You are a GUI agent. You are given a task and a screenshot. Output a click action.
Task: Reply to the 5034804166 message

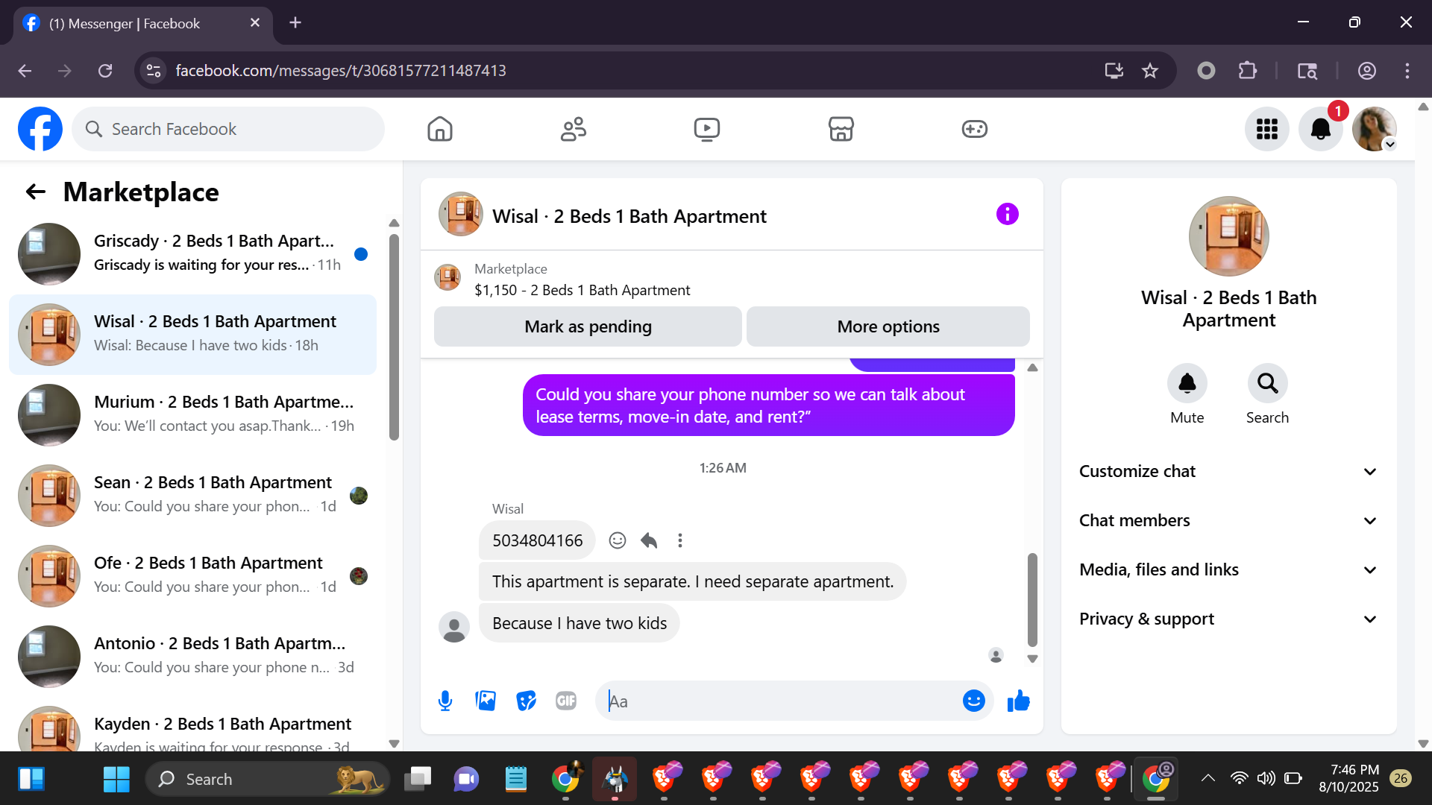[649, 540]
